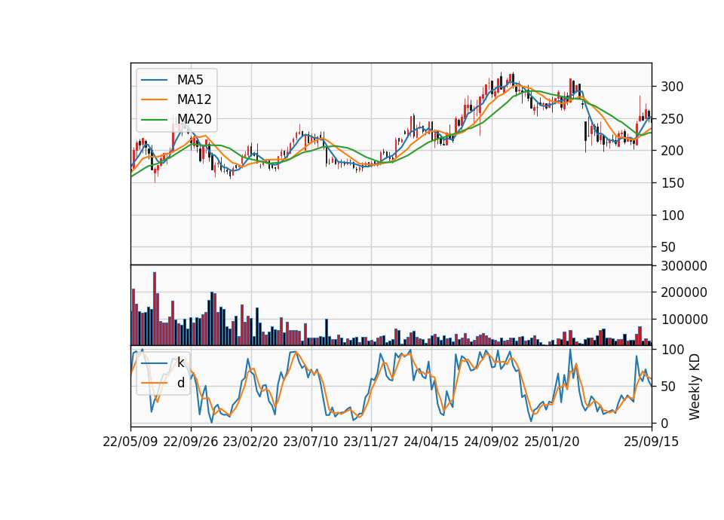724x520 pixels.
Task: Click the 100 price axis label
Action: click(x=672, y=216)
